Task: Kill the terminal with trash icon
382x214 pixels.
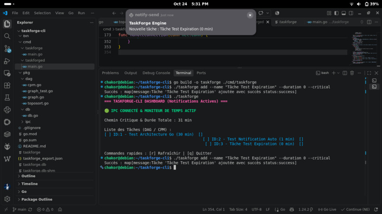Action: coord(352,73)
